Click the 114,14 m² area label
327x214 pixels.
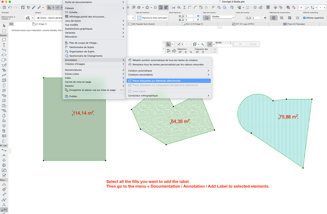83,113
